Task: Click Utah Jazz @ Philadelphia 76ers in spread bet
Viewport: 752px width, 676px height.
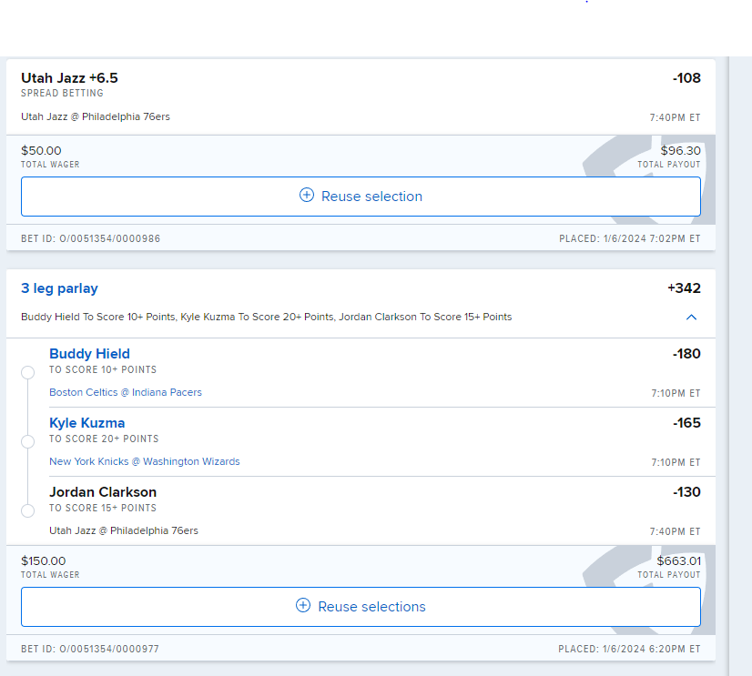Action: click(x=96, y=116)
